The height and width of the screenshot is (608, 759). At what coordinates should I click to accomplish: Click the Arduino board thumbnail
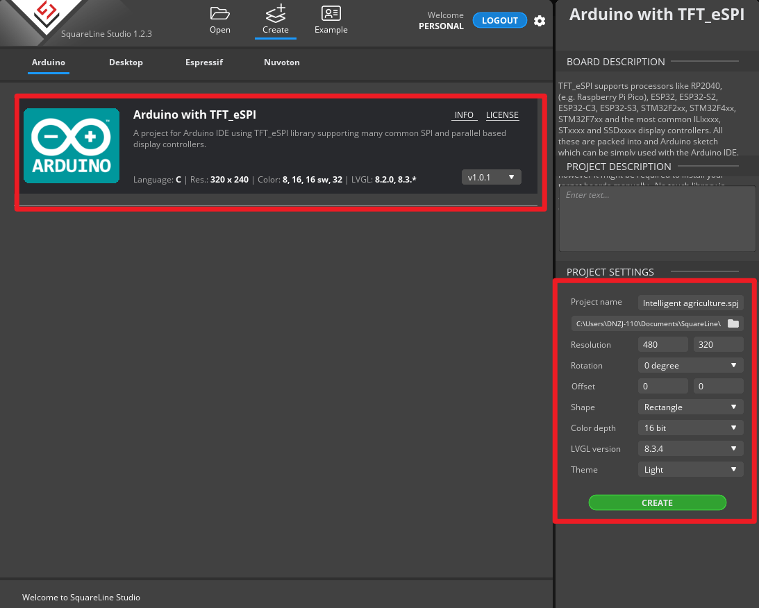(x=72, y=146)
